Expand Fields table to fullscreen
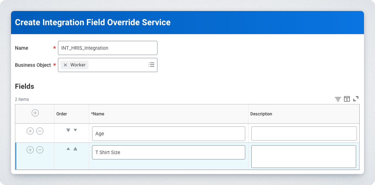Screen dimensions: 375x185 click(x=356, y=99)
